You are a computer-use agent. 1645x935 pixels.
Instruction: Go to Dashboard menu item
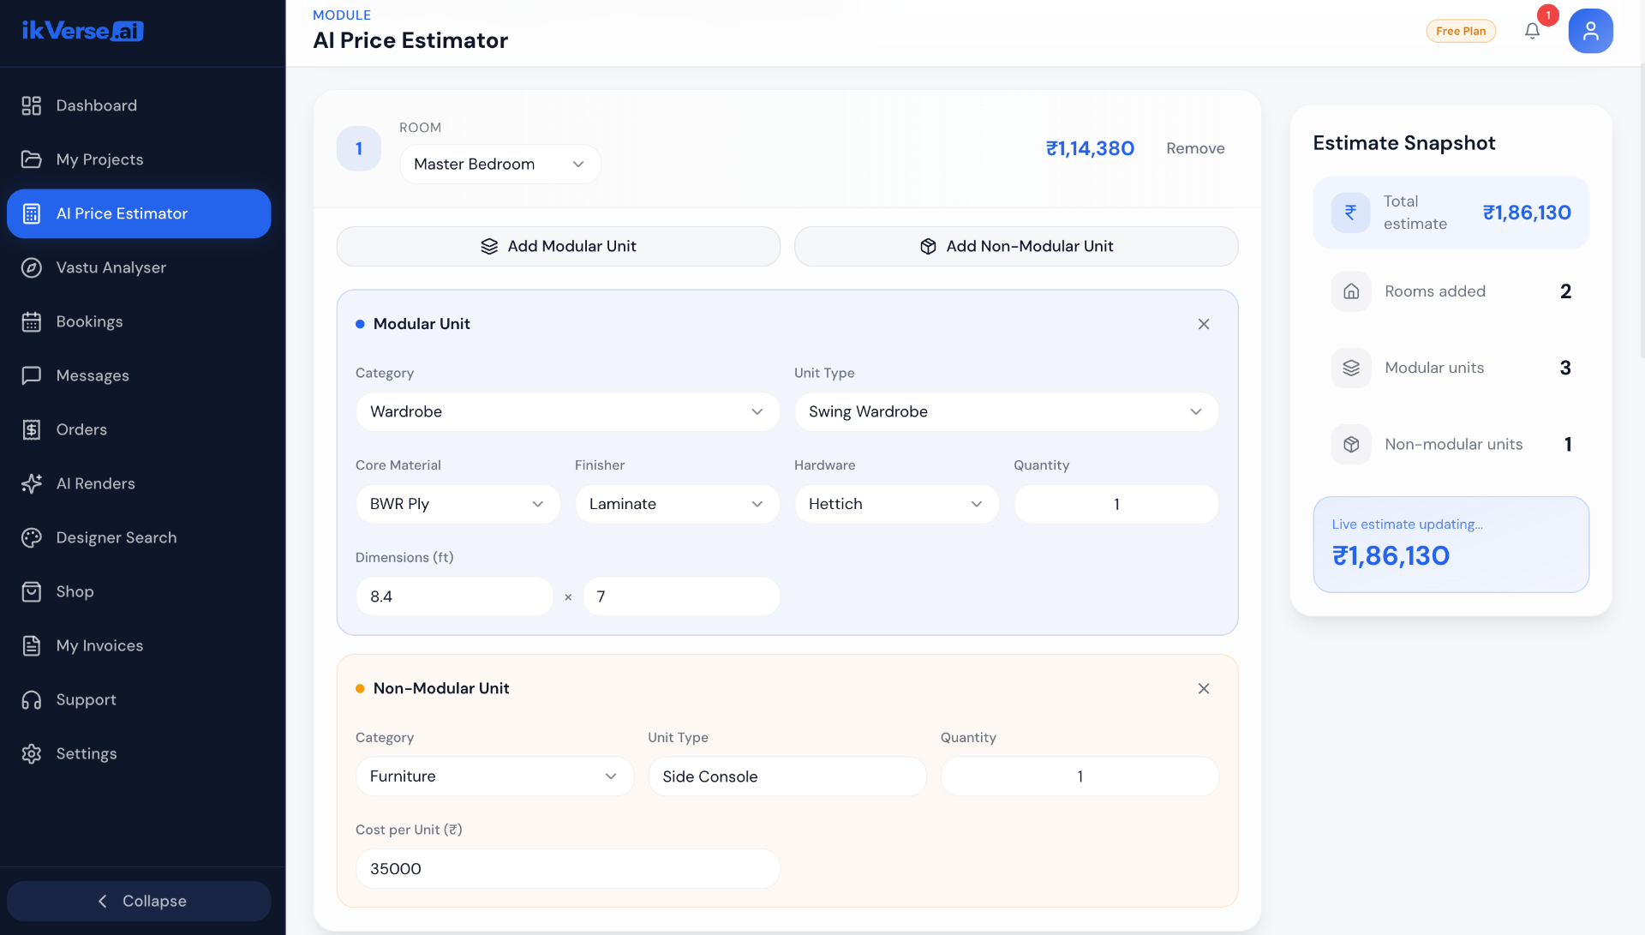tap(139, 105)
